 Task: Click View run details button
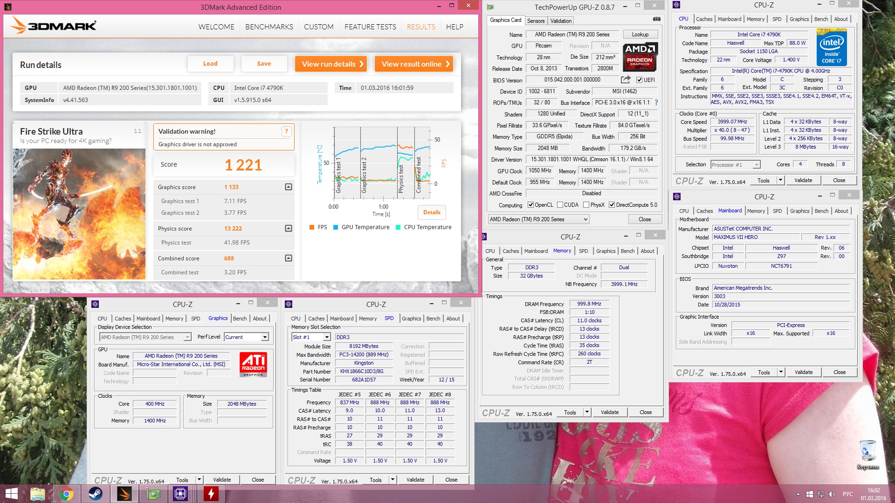point(331,64)
